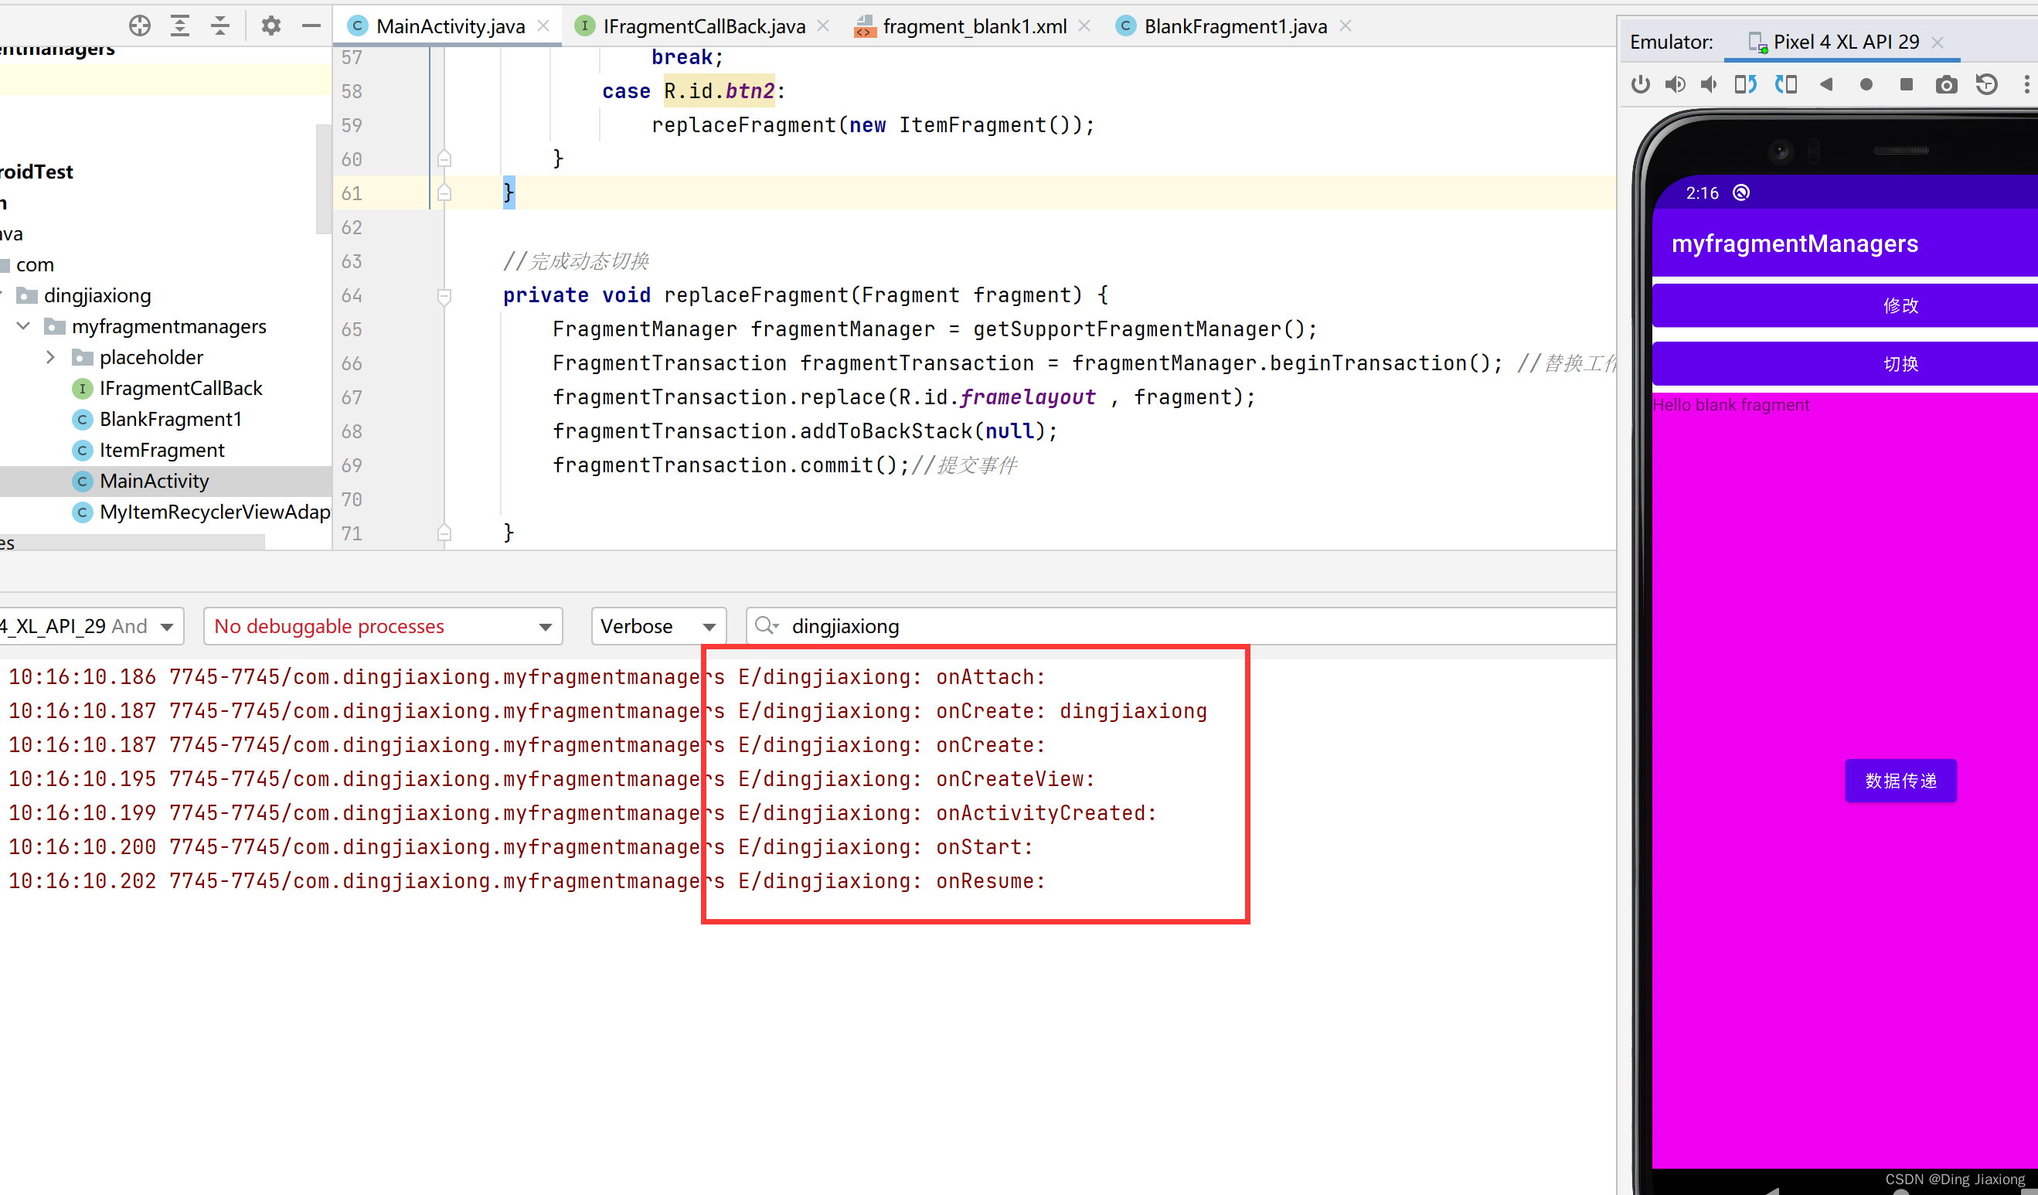
Task: Select the com folder in tree
Action: (34, 264)
